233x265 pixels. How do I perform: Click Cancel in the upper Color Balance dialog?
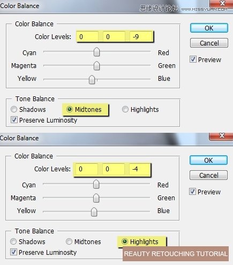coord(209,43)
